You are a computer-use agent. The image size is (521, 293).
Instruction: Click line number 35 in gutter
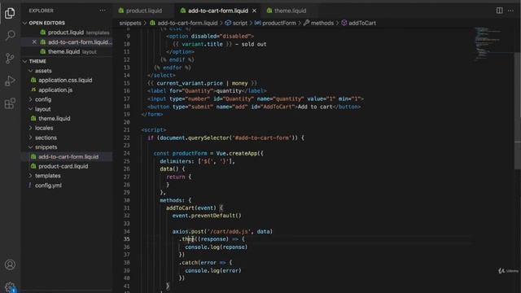126,239
